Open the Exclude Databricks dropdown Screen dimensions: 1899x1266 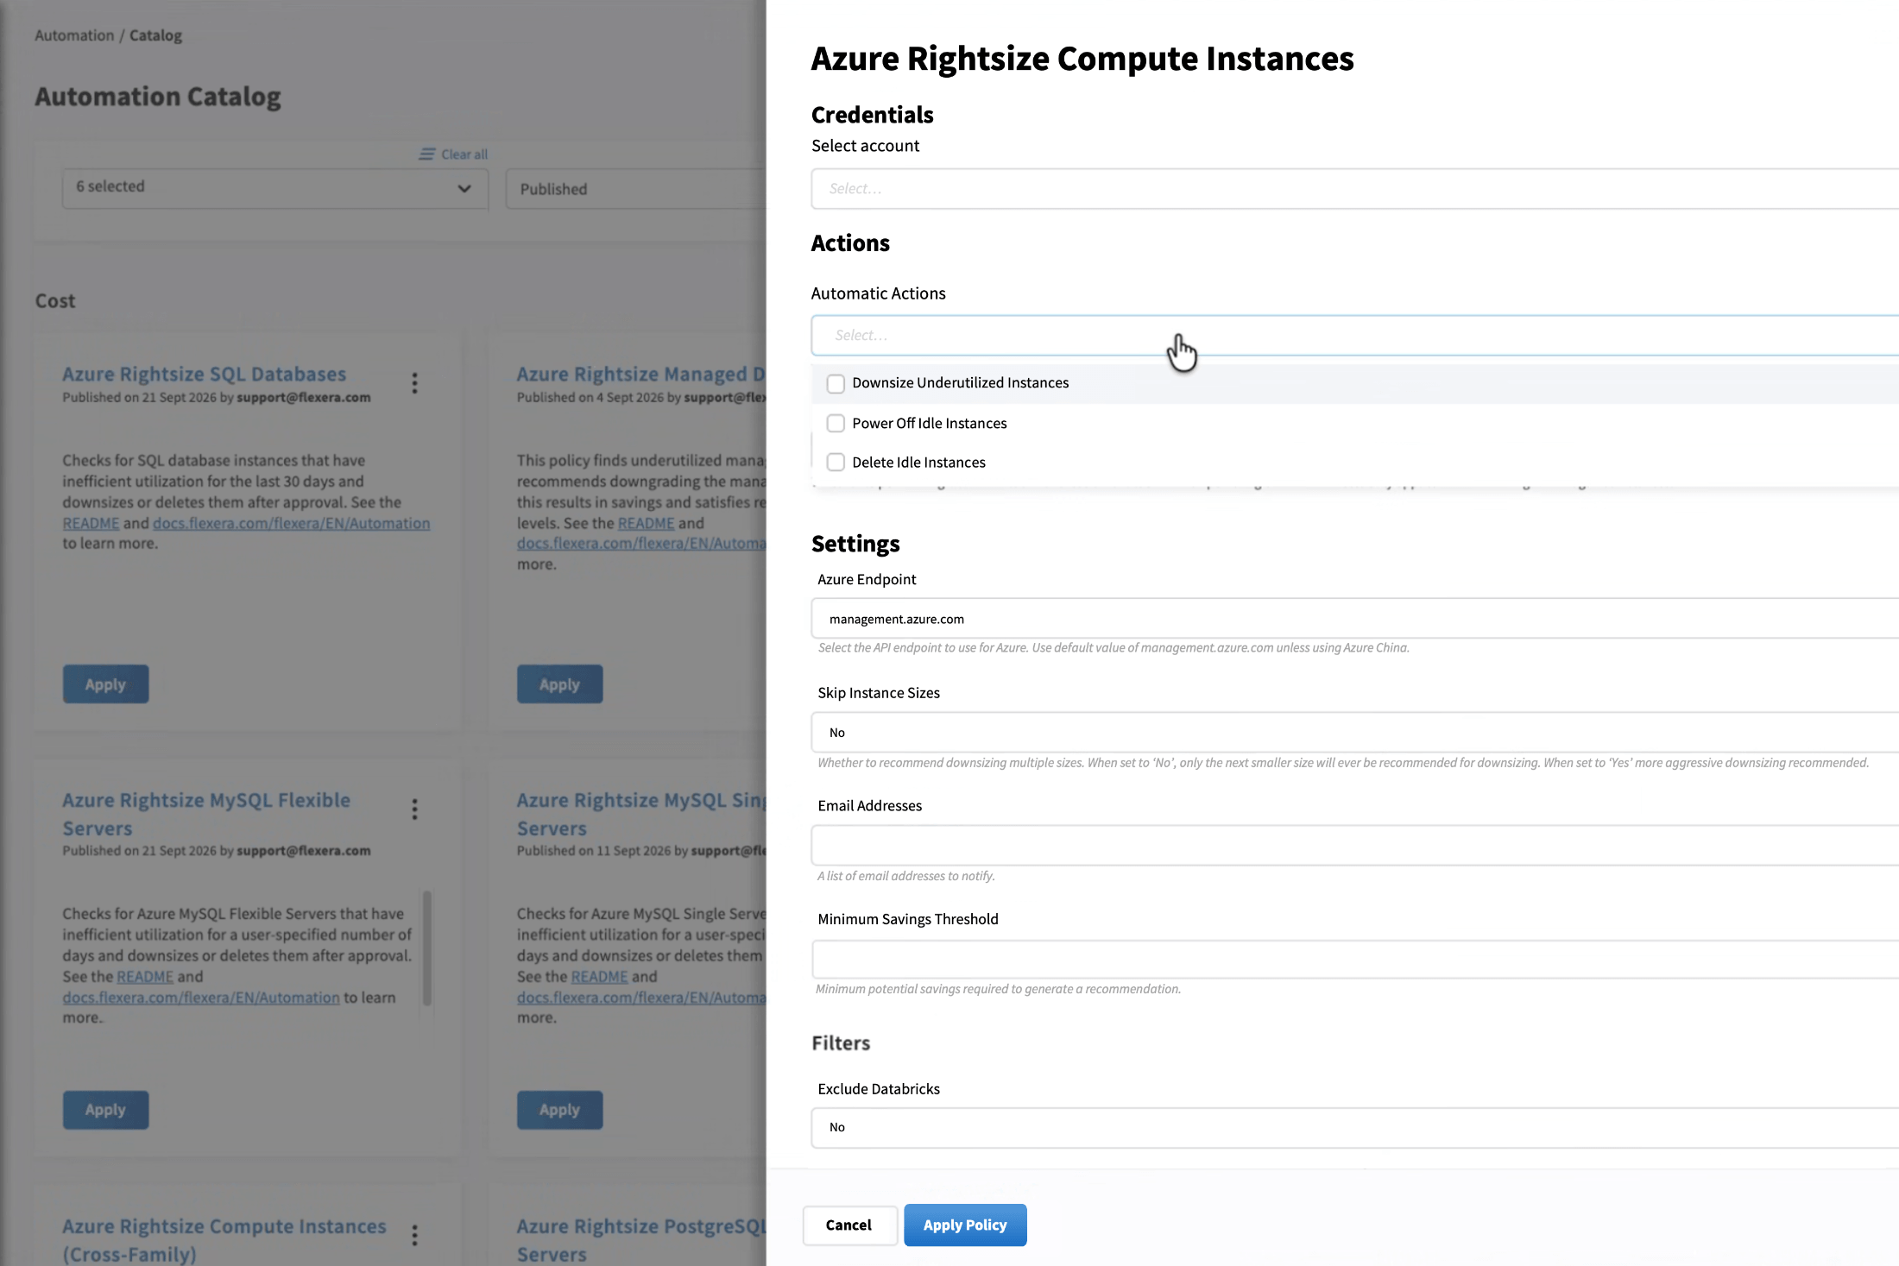click(x=1354, y=1127)
